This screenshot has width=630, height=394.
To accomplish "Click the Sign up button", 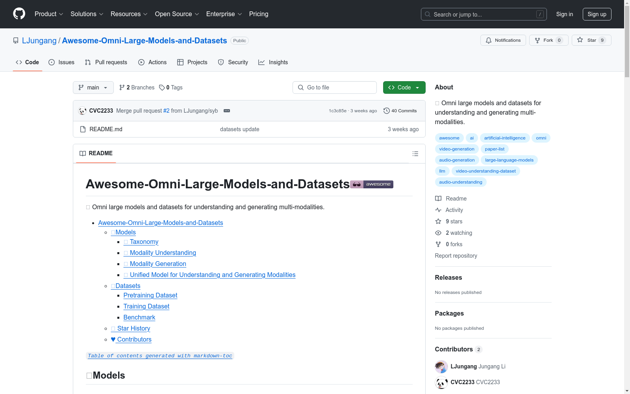I will [597, 14].
